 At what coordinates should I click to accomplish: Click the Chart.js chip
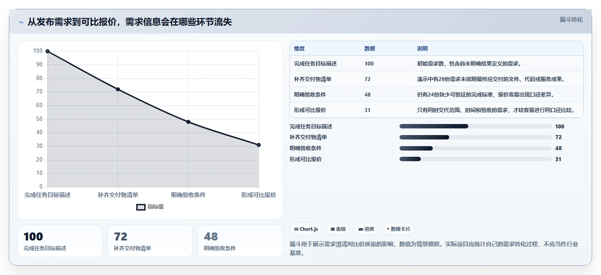click(306, 229)
